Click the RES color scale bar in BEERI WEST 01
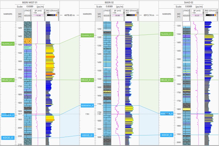219x146 pixels. (x=52, y=15)
